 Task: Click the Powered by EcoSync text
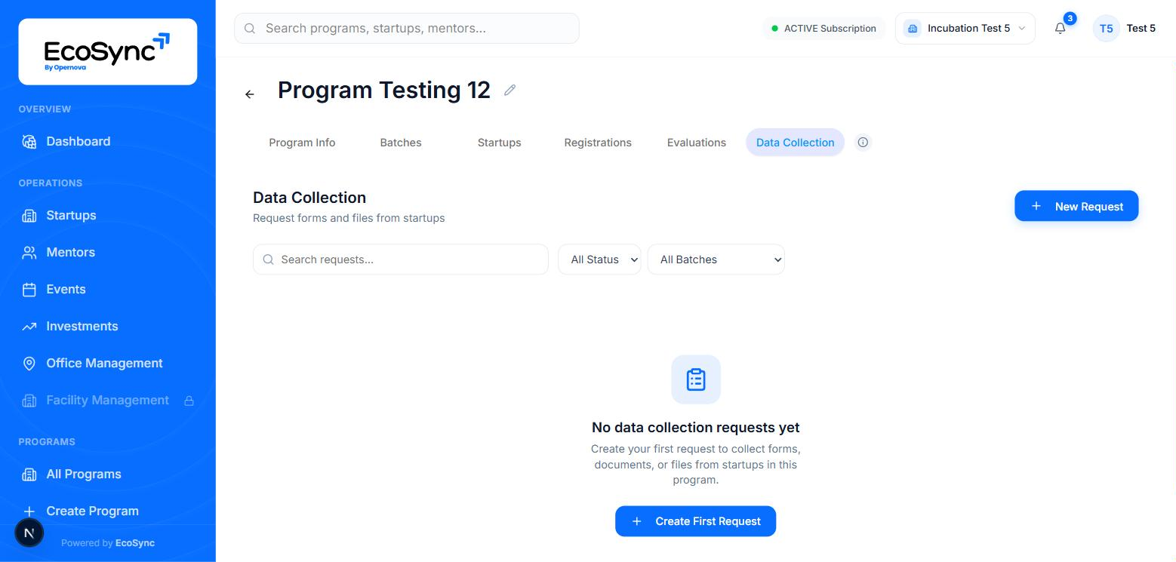(x=108, y=543)
